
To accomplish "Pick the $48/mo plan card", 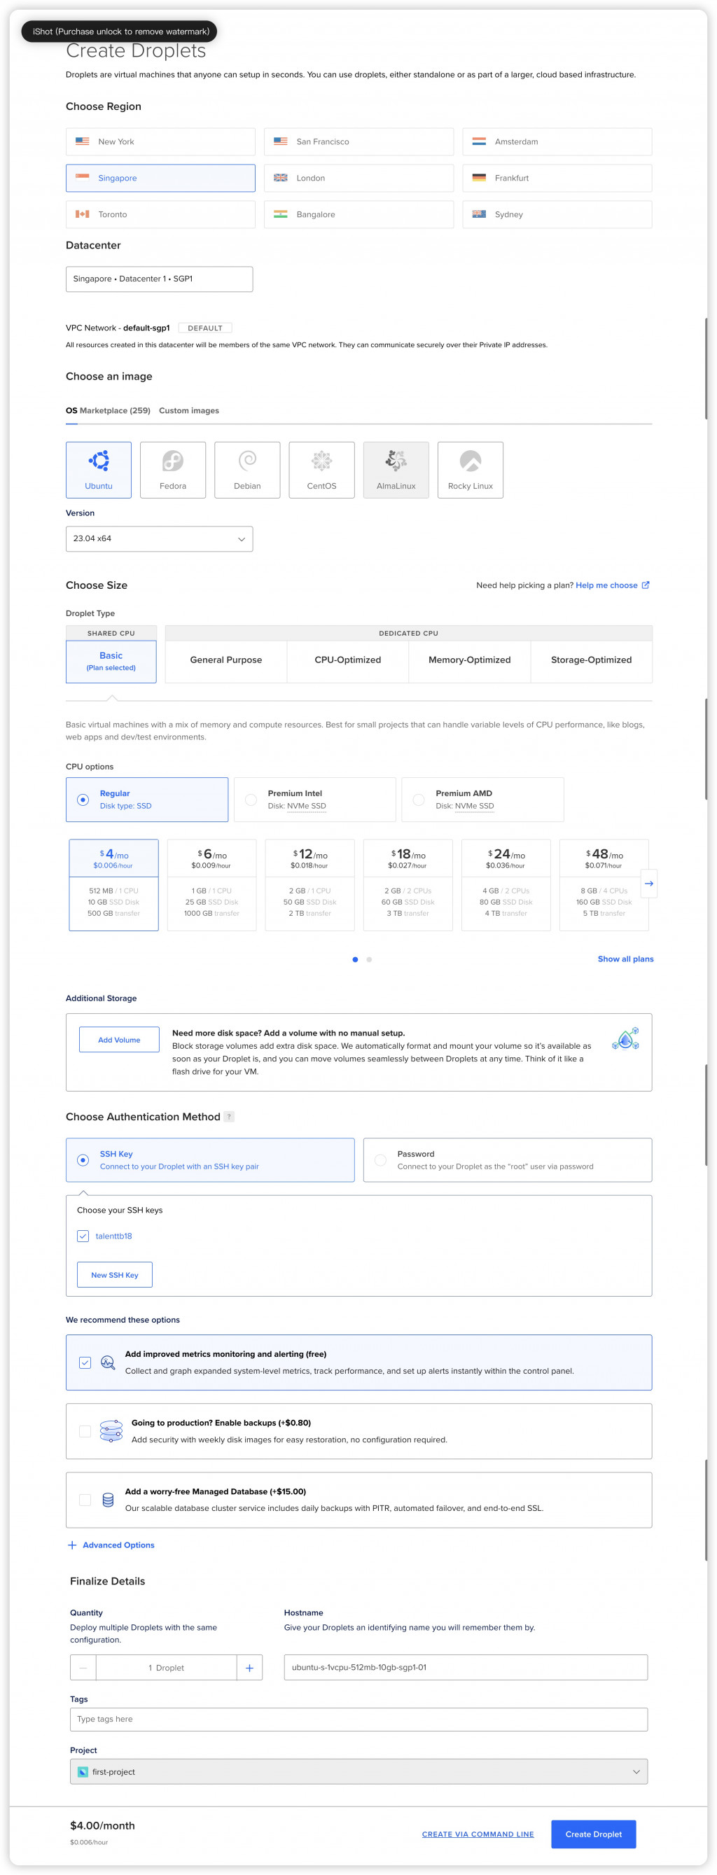I will click(x=604, y=884).
